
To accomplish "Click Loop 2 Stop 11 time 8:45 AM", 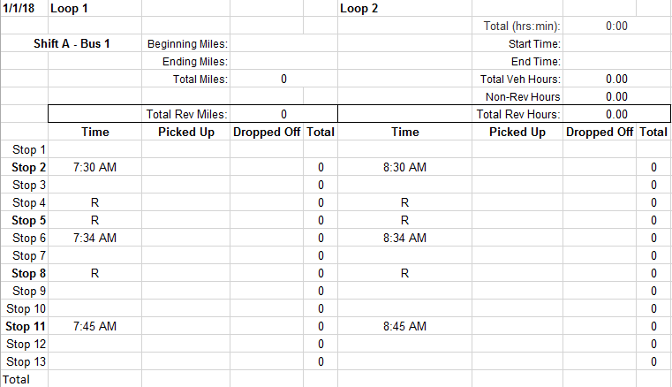I will (x=404, y=327).
